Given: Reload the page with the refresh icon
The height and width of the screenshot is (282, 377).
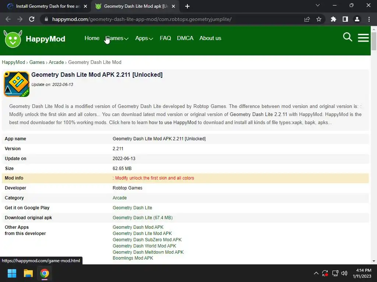Looking at the screenshot, I should [32, 19].
